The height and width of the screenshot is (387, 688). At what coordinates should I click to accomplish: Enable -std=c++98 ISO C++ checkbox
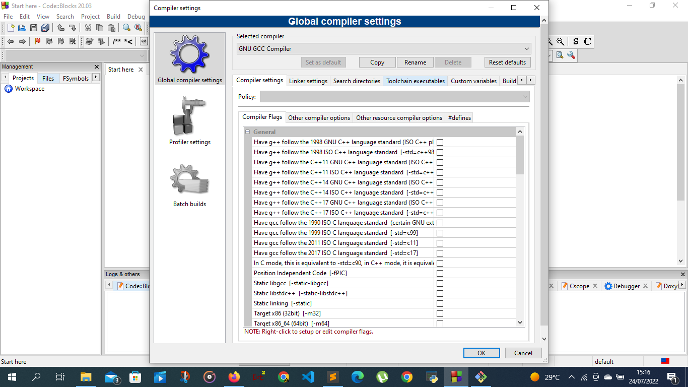pyautogui.click(x=440, y=152)
